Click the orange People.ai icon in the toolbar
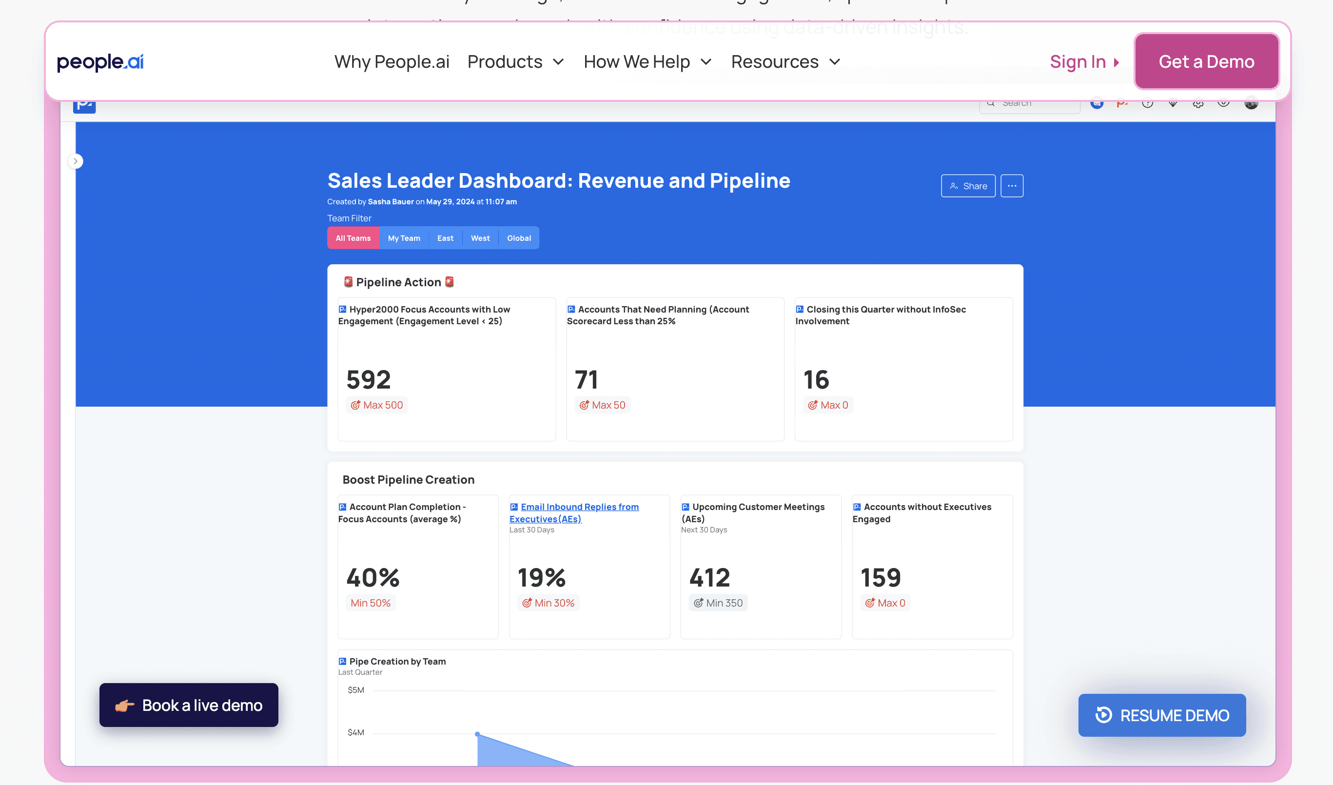Screen dimensions: 1333x785 tap(1122, 104)
